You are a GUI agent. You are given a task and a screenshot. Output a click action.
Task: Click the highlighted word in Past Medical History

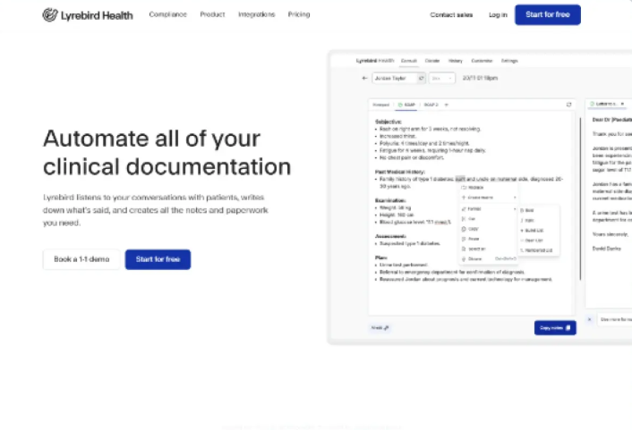[x=460, y=179]
